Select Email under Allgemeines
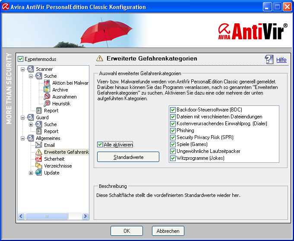The width and height of the screenshot is (294, 241). (x=49, y=145)
